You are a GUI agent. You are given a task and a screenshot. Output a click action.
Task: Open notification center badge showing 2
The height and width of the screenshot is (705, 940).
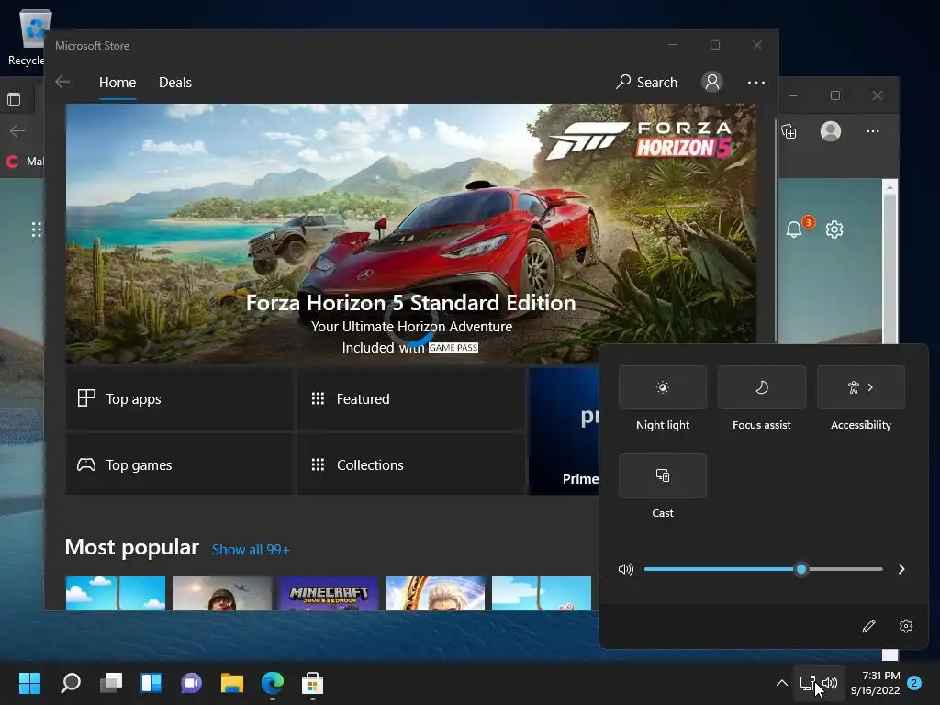point(914,683)
